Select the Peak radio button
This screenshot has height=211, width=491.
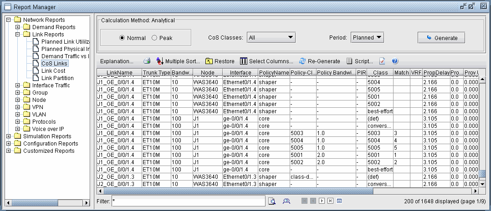pos(154,38)
